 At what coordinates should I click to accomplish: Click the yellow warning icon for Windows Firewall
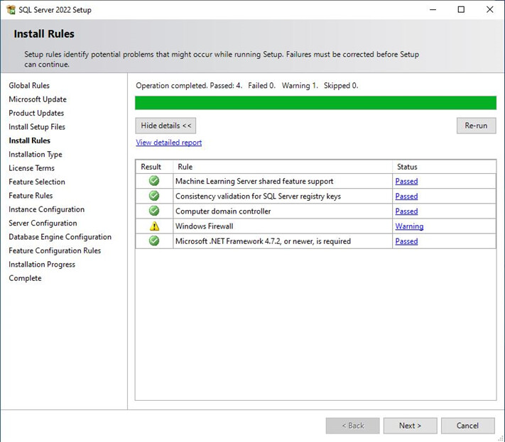(154, 226)
